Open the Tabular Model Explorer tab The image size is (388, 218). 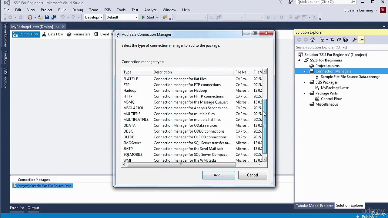pyautogui.click(x=314, y=206)
